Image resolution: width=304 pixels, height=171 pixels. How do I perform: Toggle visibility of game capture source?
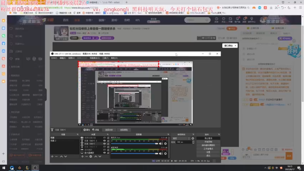(x=104, y=150)
